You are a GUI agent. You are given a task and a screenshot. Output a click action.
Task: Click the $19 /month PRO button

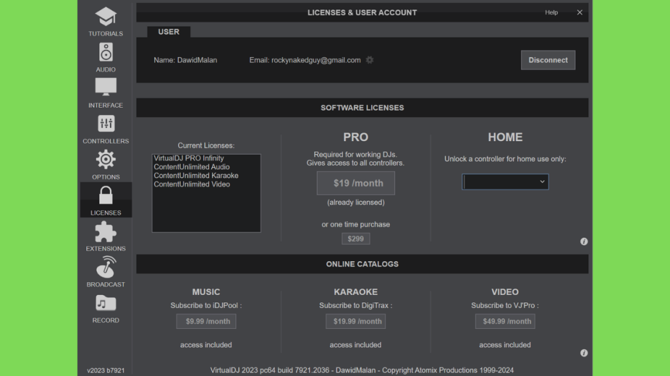click(356, 183)
